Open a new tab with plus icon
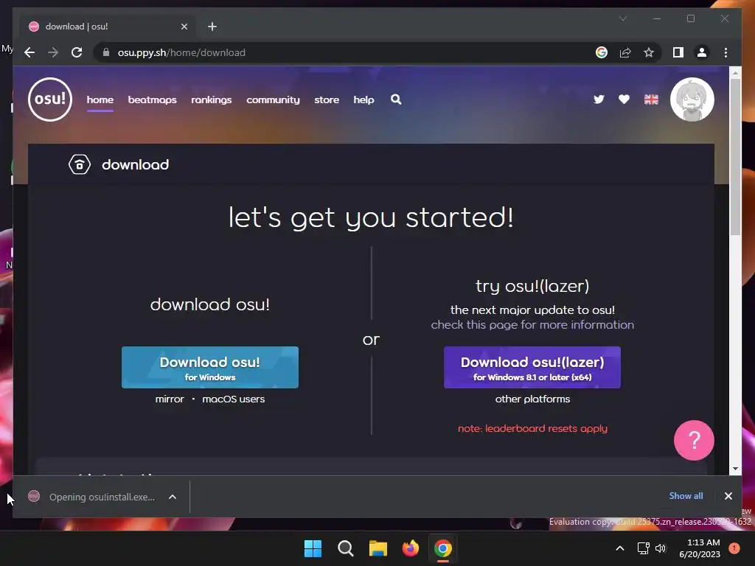 click(212, 27)
